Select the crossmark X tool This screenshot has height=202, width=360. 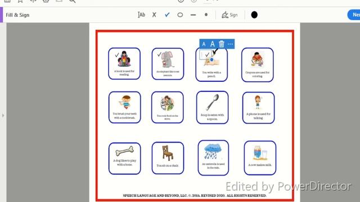(154, 15)
